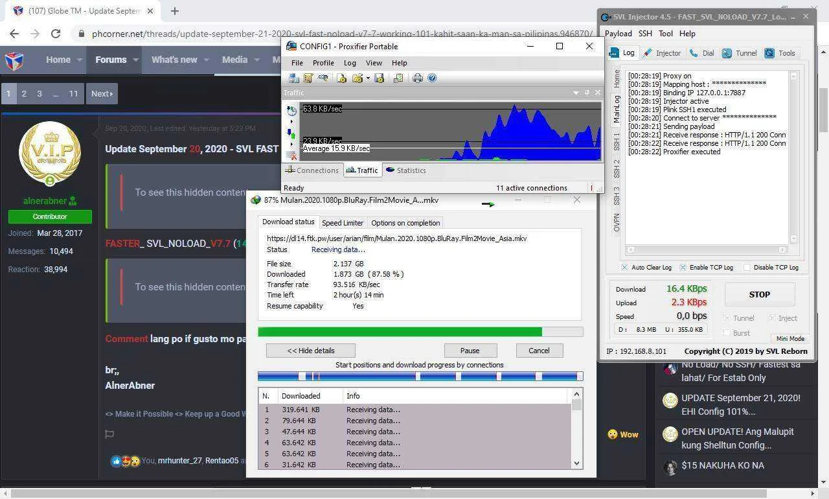Open a new Chrome tab

pyautogui.click(x=174, y=11)
